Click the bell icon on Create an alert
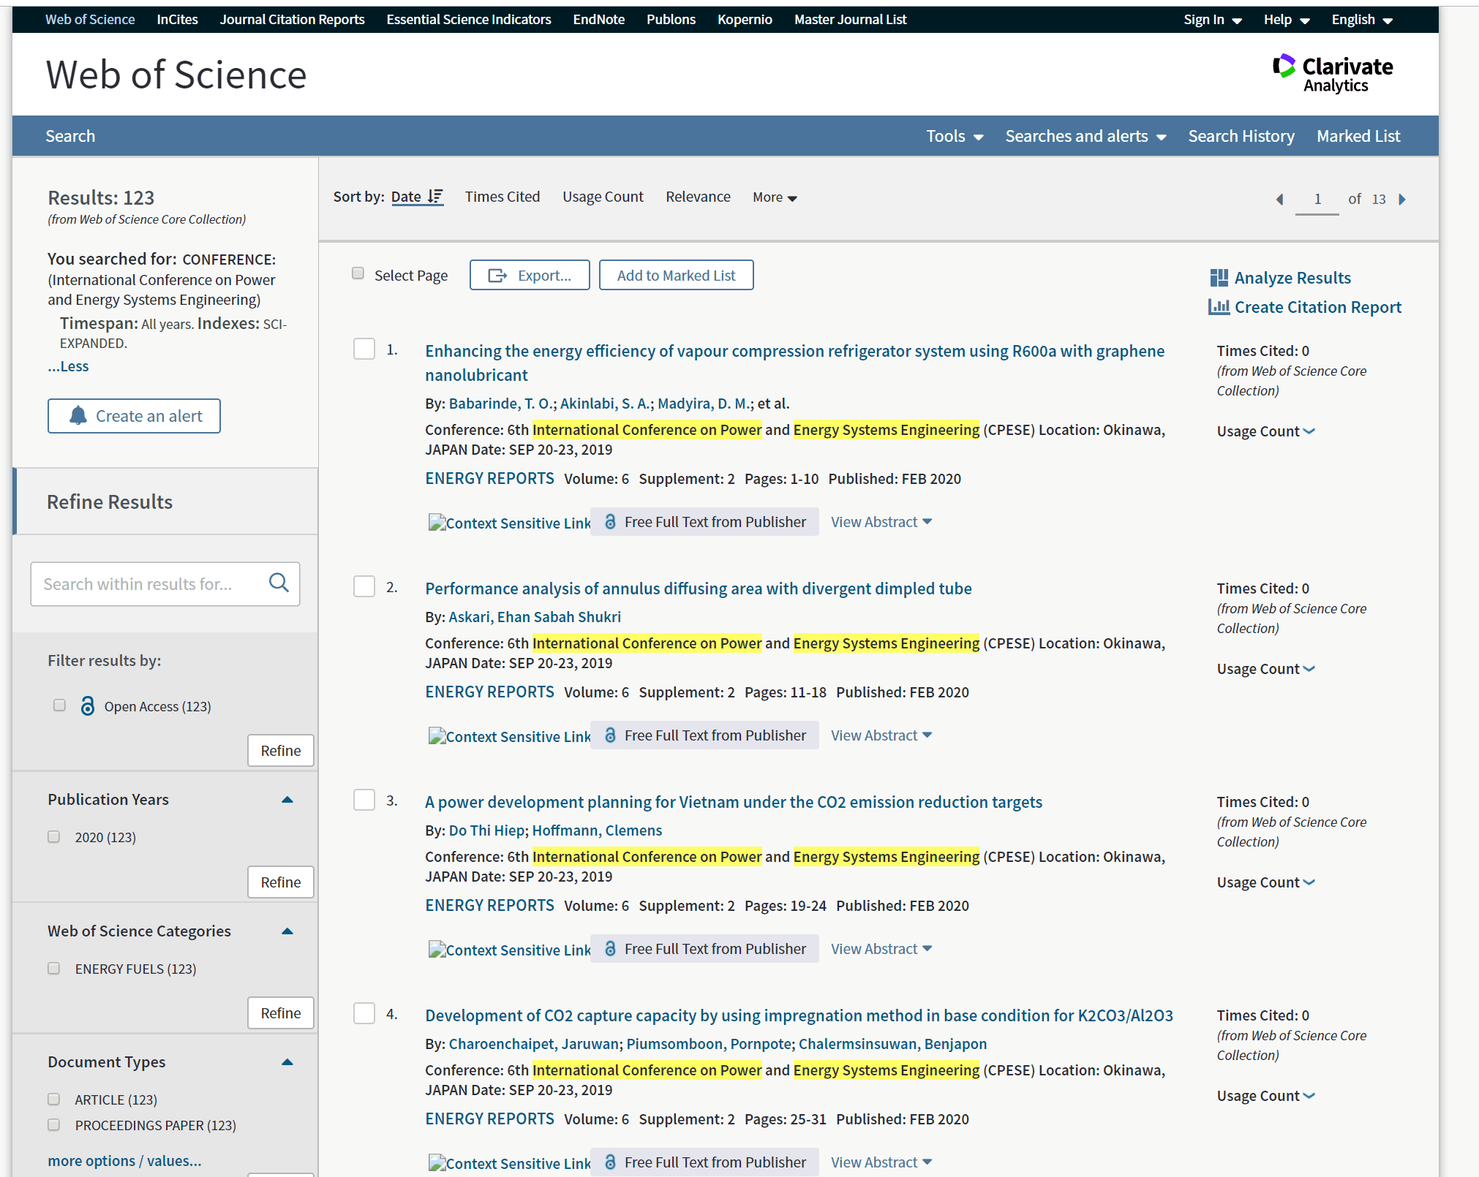The height and width of the screenshot is (1177, 1479). (78, 415)
